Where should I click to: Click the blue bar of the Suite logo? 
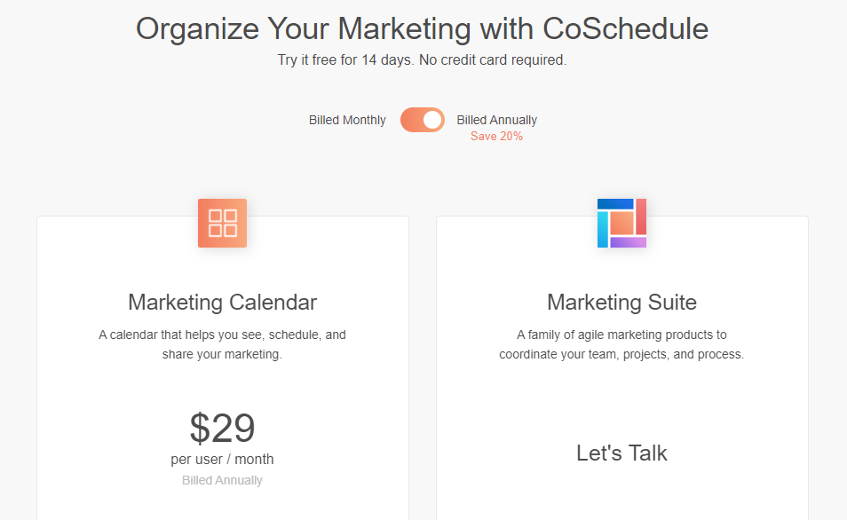coord(615,204)
